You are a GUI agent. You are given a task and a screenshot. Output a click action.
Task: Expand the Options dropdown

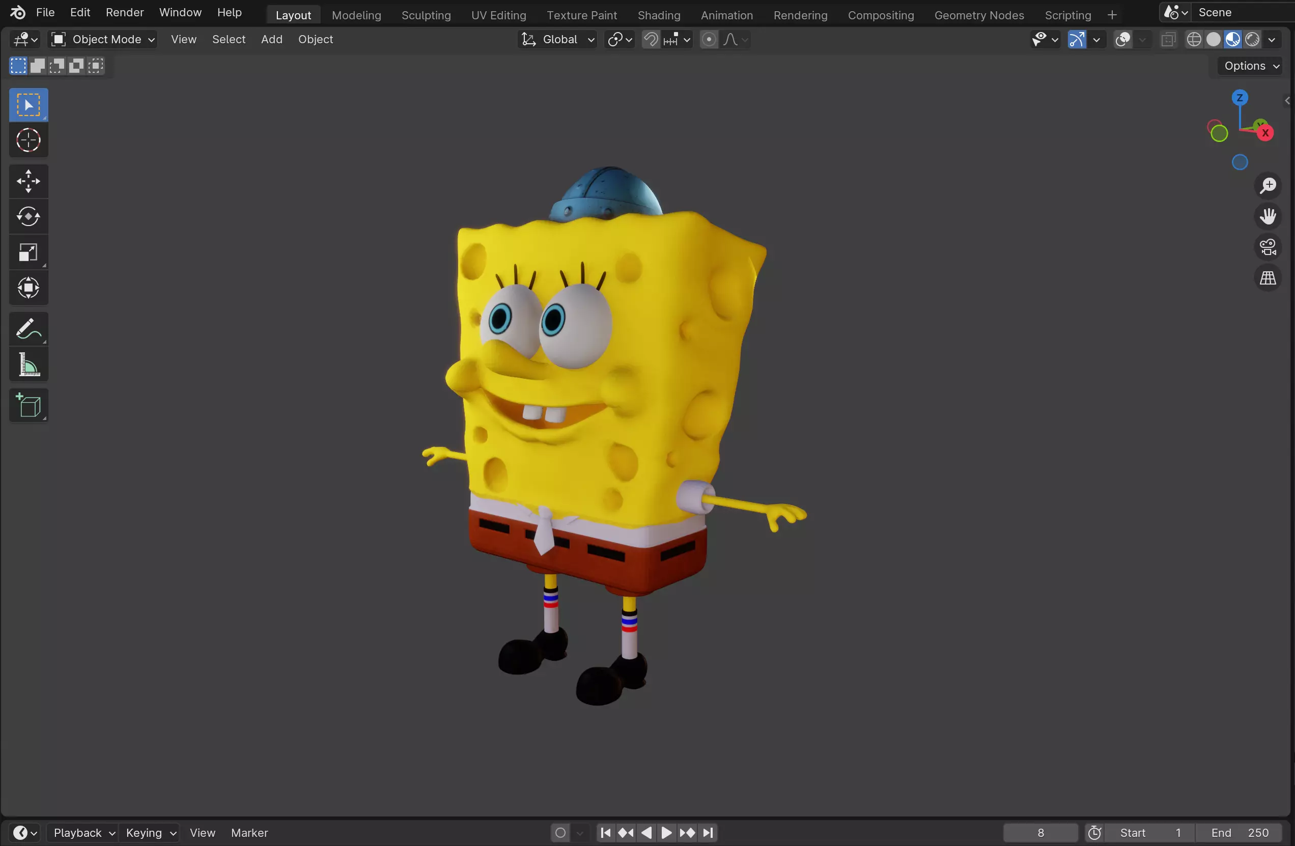pos(1251,66)
